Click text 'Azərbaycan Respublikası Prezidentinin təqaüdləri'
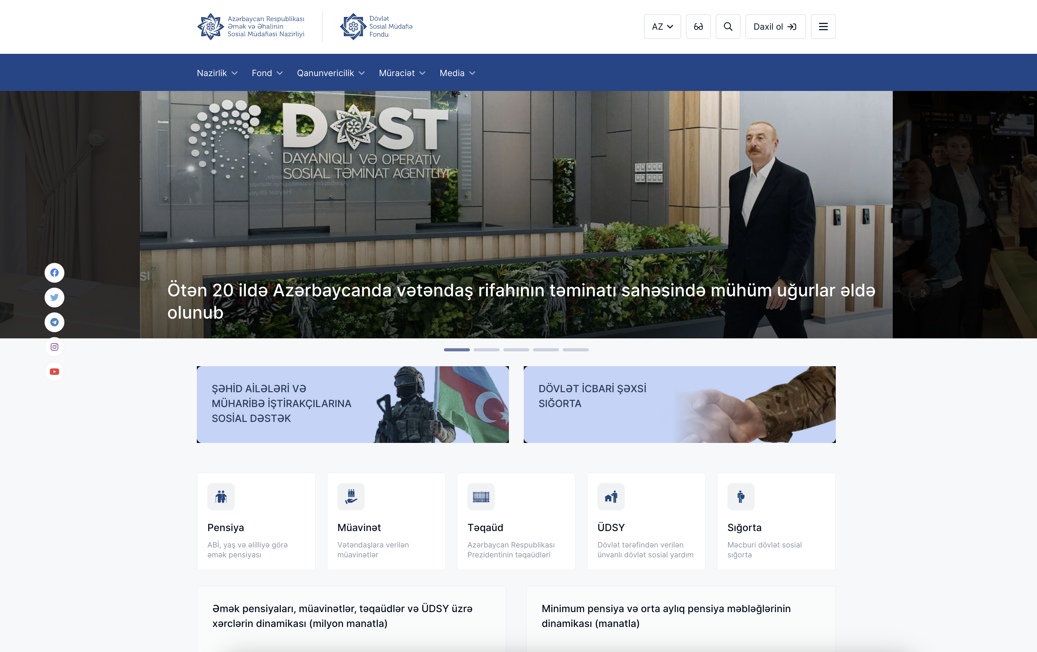Viewport: 1037px width, 652px height. tap(511, 550)
